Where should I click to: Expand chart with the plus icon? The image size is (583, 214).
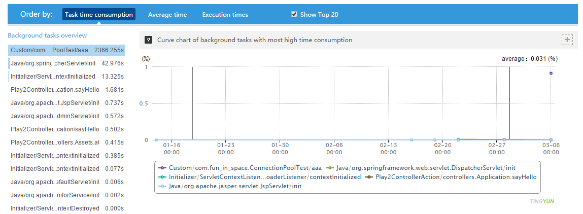click(x=567, y=40)
